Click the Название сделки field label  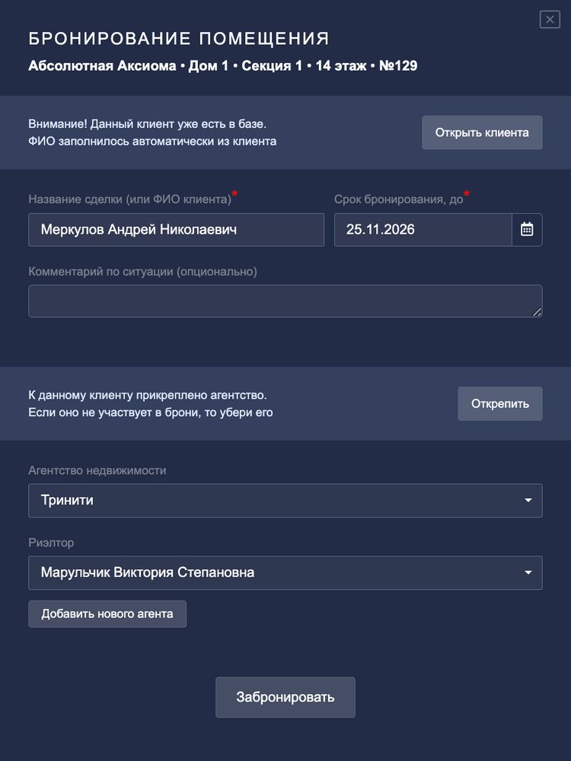point(129,199)
